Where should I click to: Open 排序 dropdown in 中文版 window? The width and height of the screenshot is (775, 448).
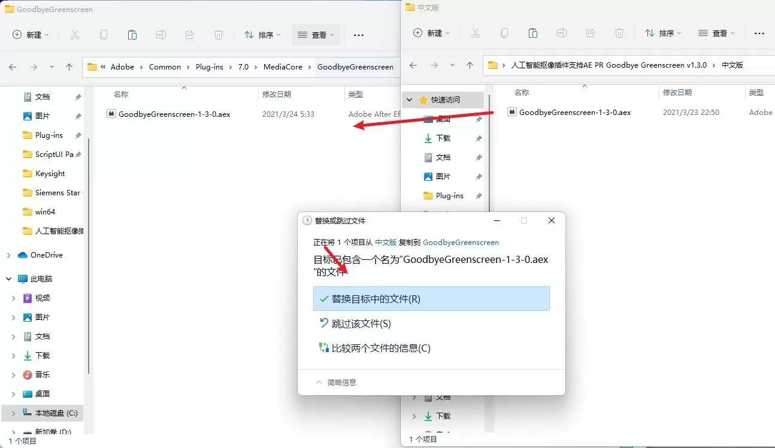[663, 33]
